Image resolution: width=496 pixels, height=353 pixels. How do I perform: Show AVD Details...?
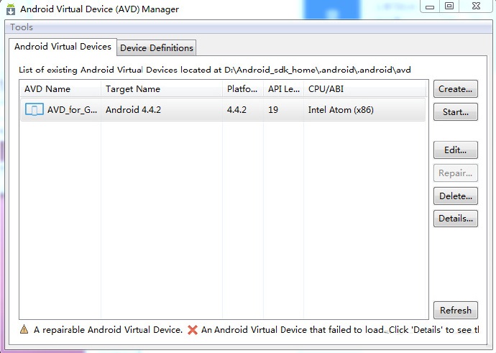point(456,219)
